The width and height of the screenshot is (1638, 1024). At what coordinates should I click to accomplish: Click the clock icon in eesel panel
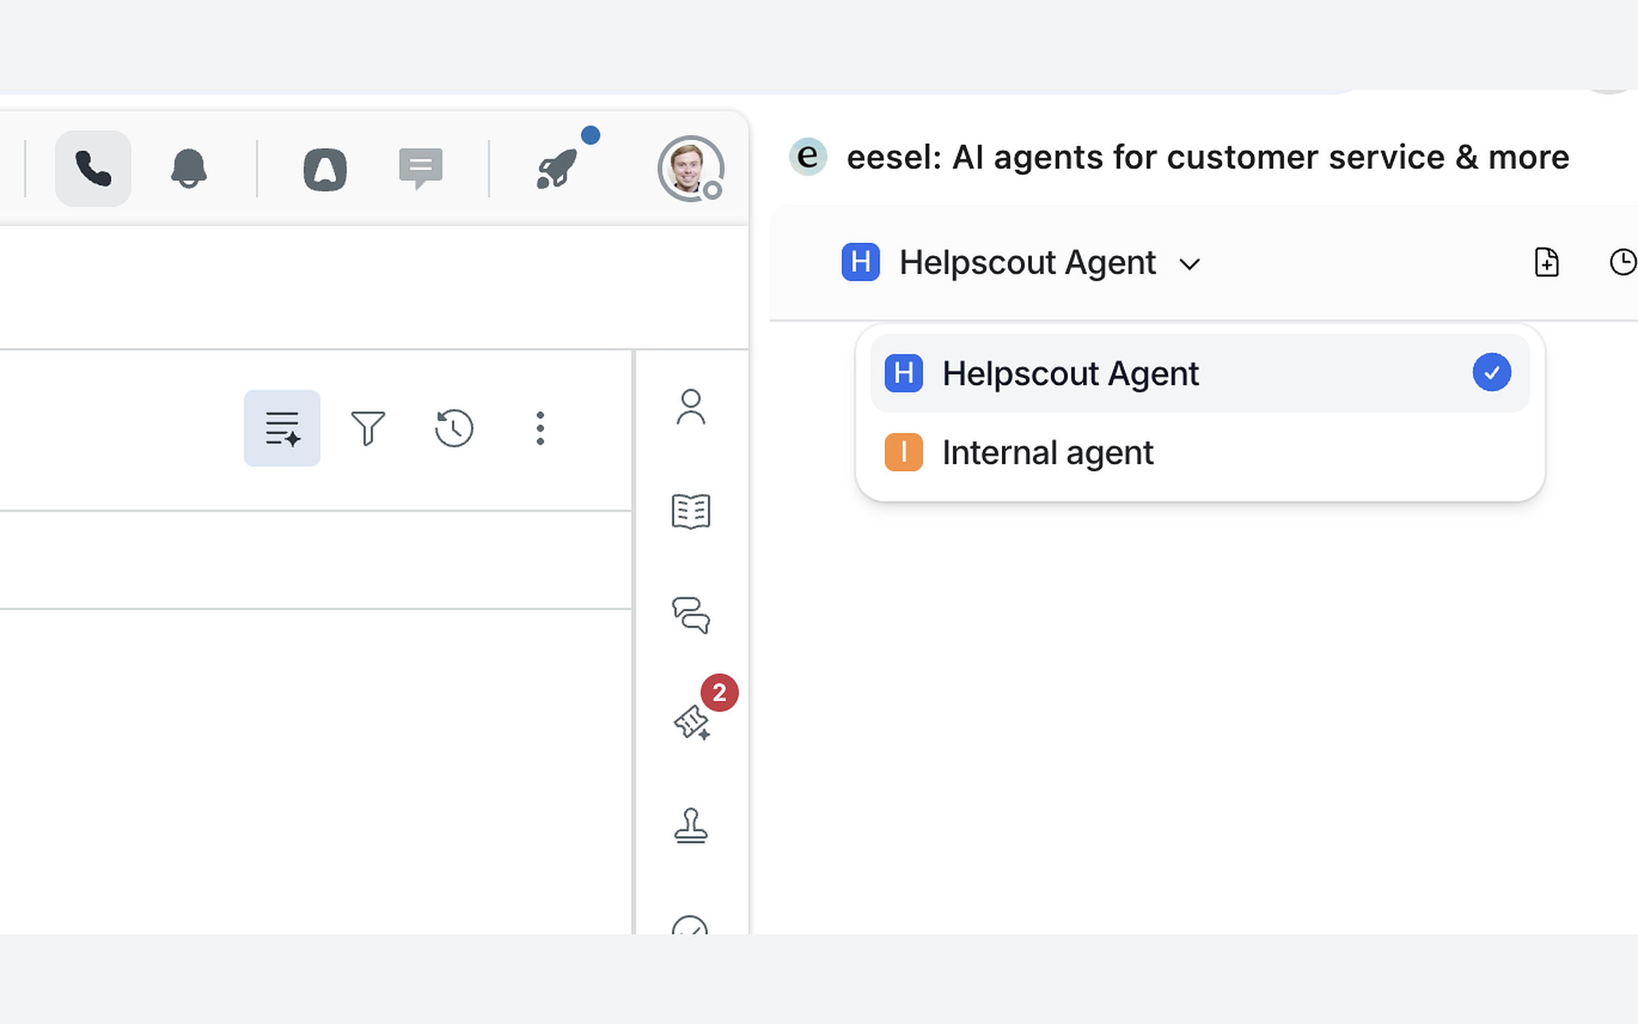point(1623,262)
